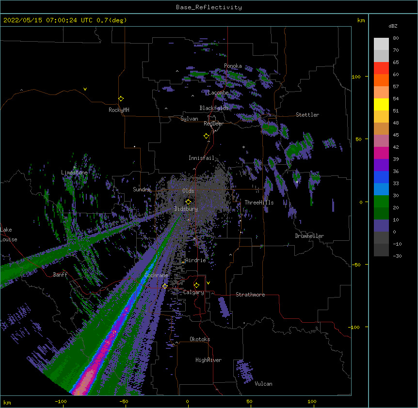Click the white plus marker north of Drumheller
418x408 pixels.
coord(297,182)
